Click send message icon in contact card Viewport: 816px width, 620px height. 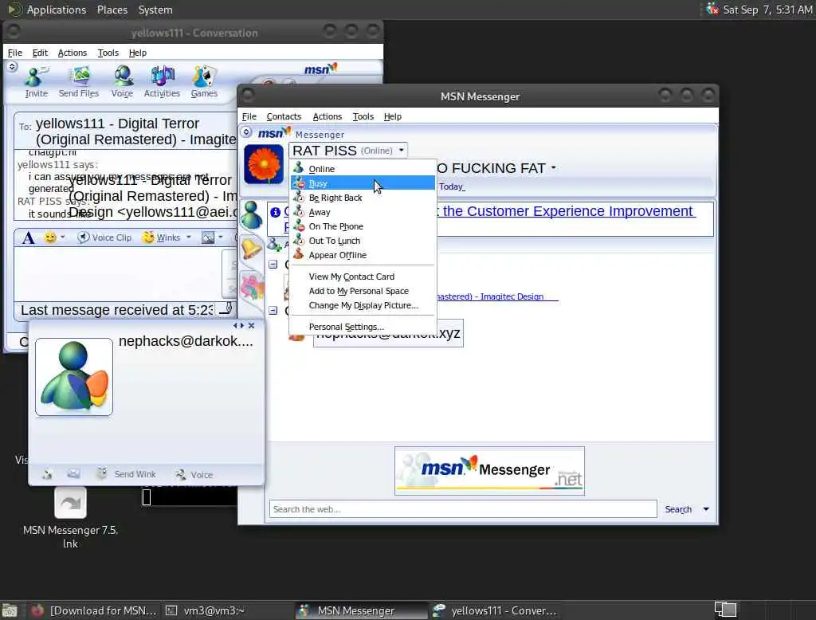pos(47,474)
